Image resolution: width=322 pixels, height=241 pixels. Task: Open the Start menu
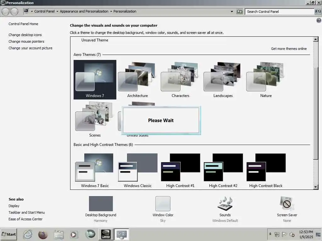coord(8,234)
